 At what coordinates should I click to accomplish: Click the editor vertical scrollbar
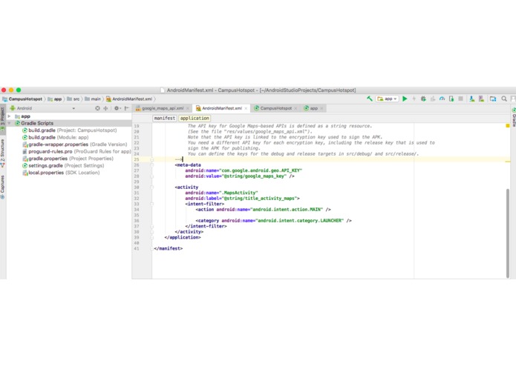pos(508,233)
